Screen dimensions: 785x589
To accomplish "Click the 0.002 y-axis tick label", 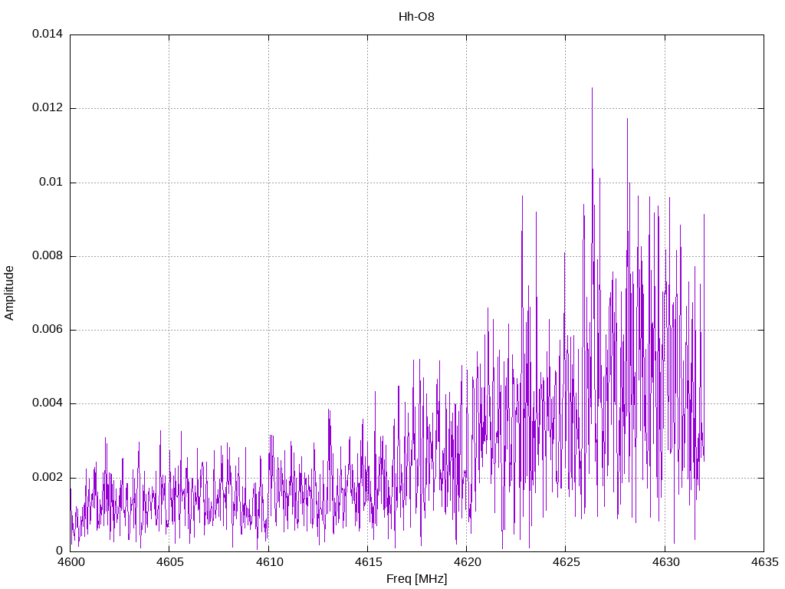I will [47, 477].
